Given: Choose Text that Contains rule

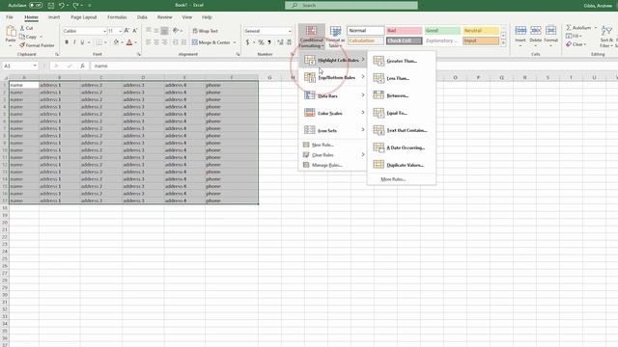Looking at the screenshot, I should [402, 130].
